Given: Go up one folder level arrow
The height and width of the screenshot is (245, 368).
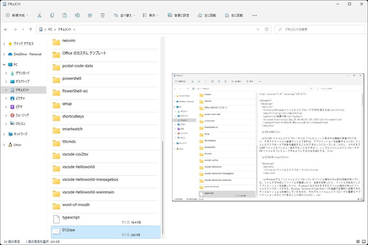Looking at the screenshot, I should [31, 29].
